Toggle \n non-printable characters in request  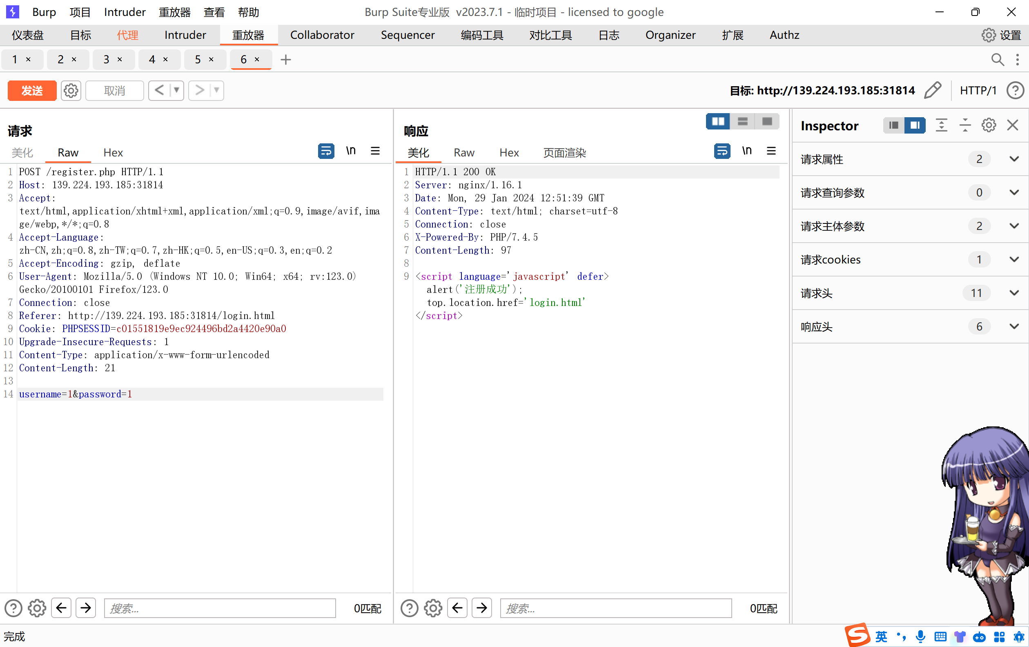coord(350,151)
